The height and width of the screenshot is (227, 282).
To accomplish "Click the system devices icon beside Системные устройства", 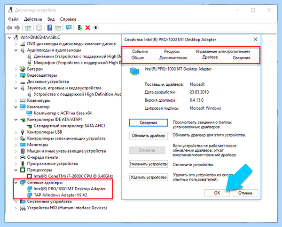I will click(23, 202).
